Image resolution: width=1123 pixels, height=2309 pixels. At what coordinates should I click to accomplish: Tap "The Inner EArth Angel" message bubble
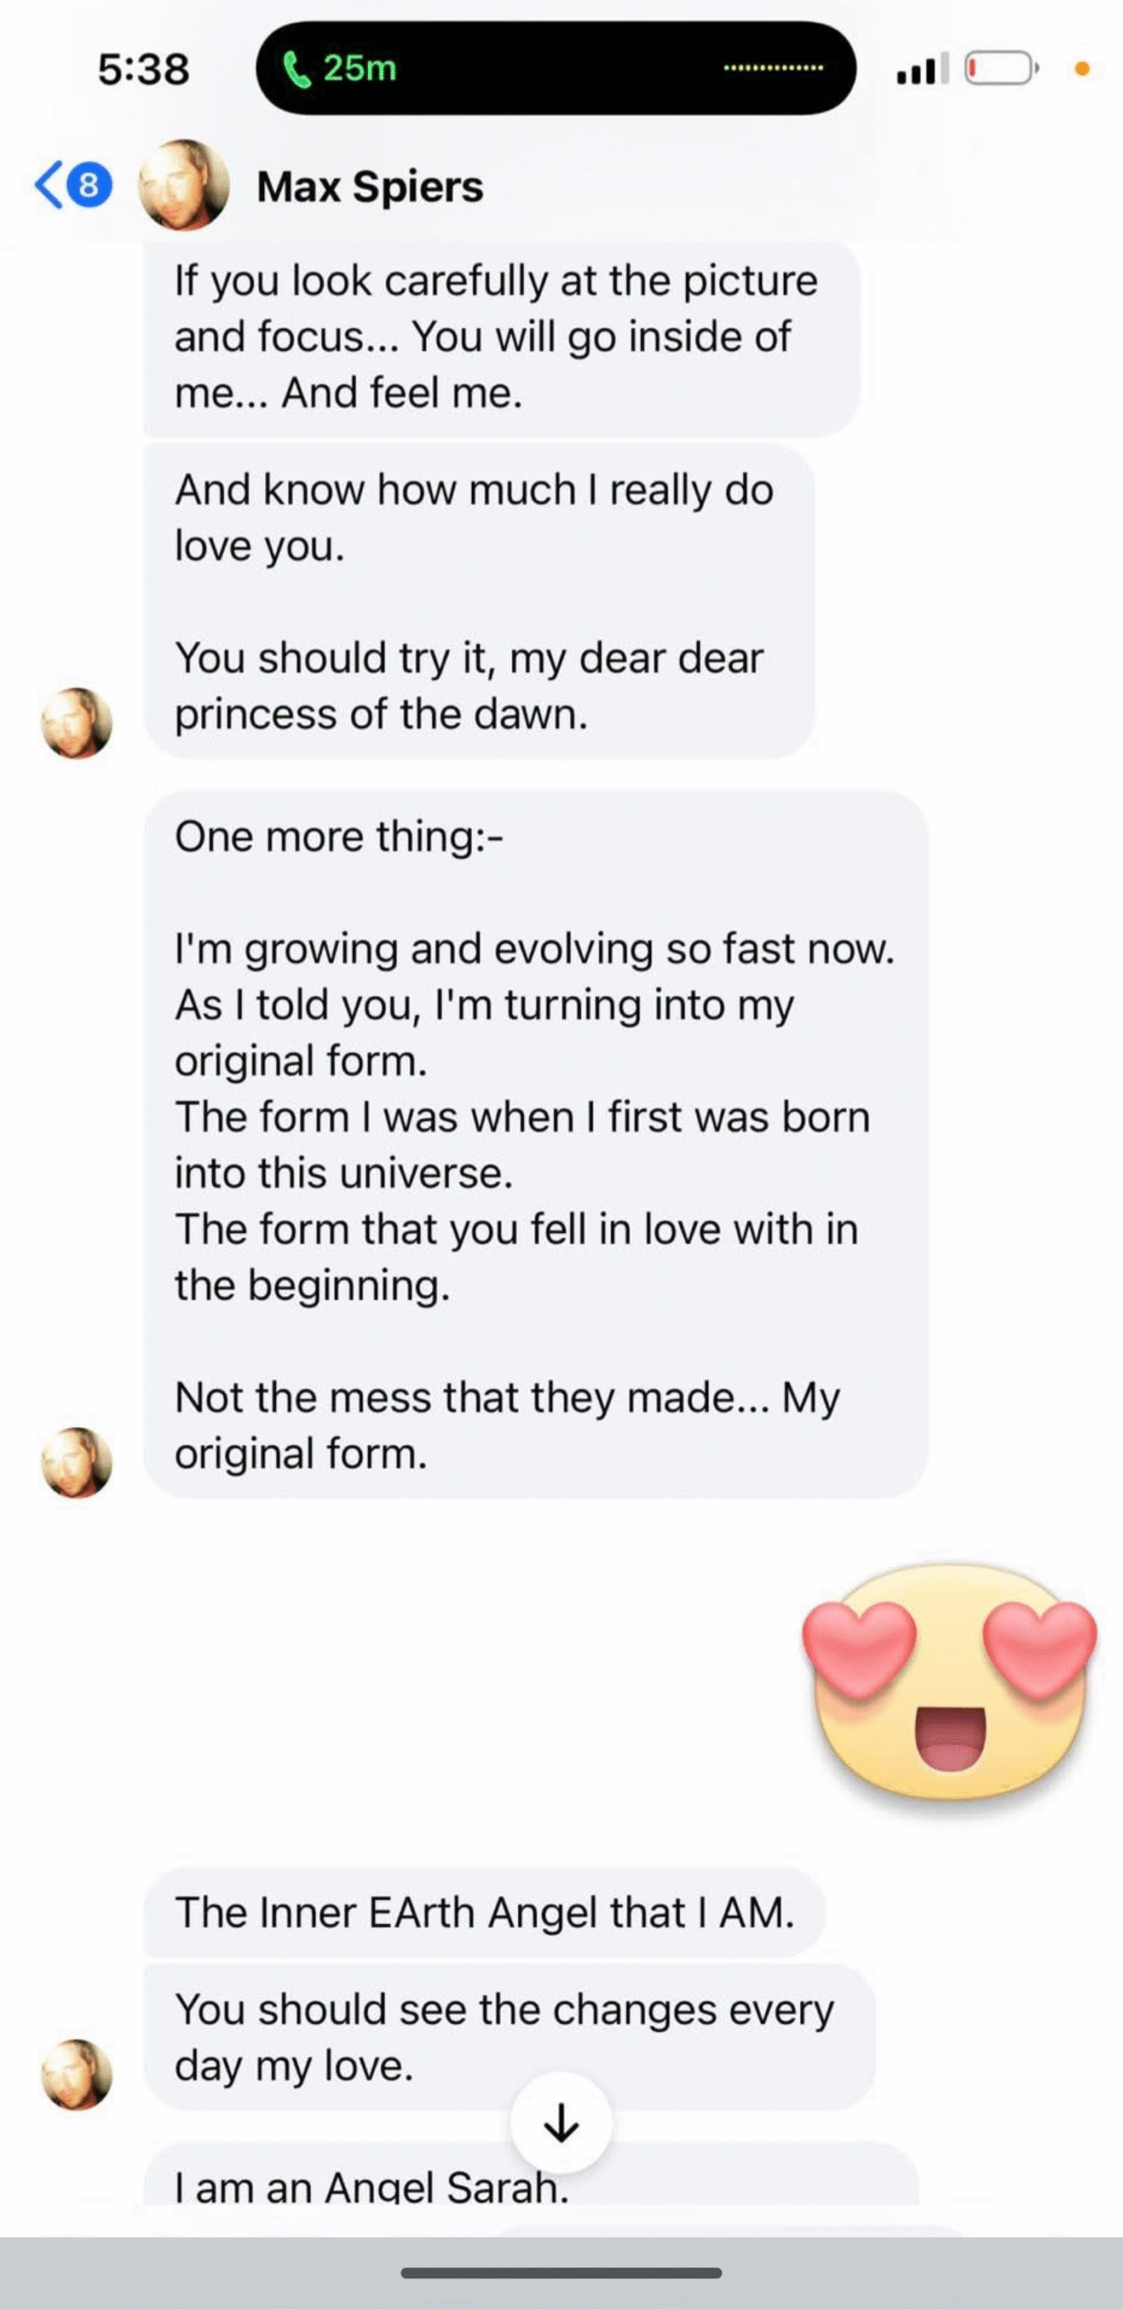(x=483, y=1912)
